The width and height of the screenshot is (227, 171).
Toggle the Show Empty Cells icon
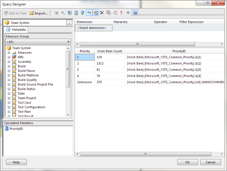click(x=83, y=13)
